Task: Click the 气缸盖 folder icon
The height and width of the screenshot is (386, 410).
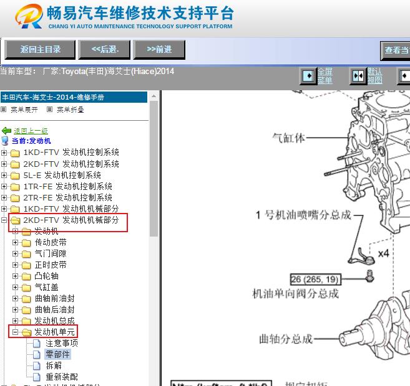Action: pyautogui.click(x=26, y=288)
